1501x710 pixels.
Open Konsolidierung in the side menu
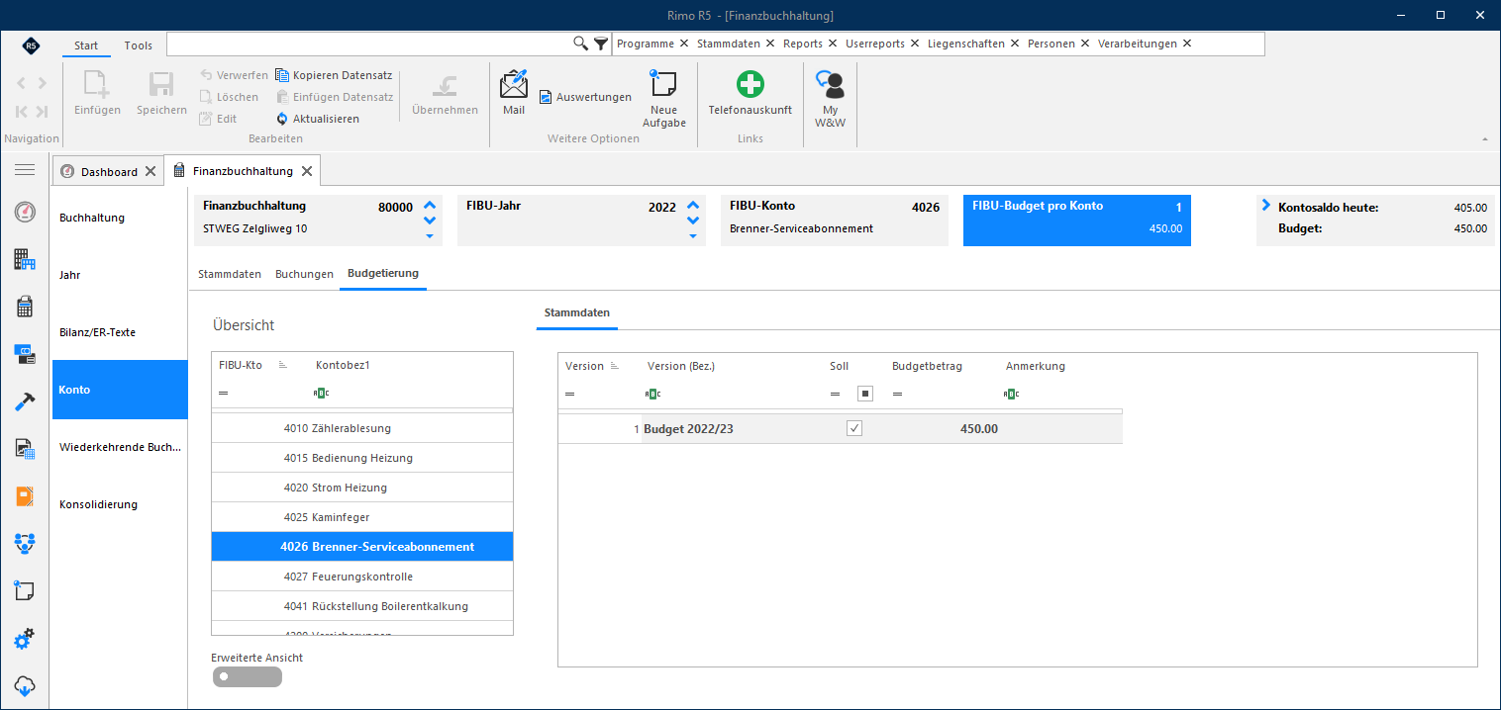click(x=120, y=504)
